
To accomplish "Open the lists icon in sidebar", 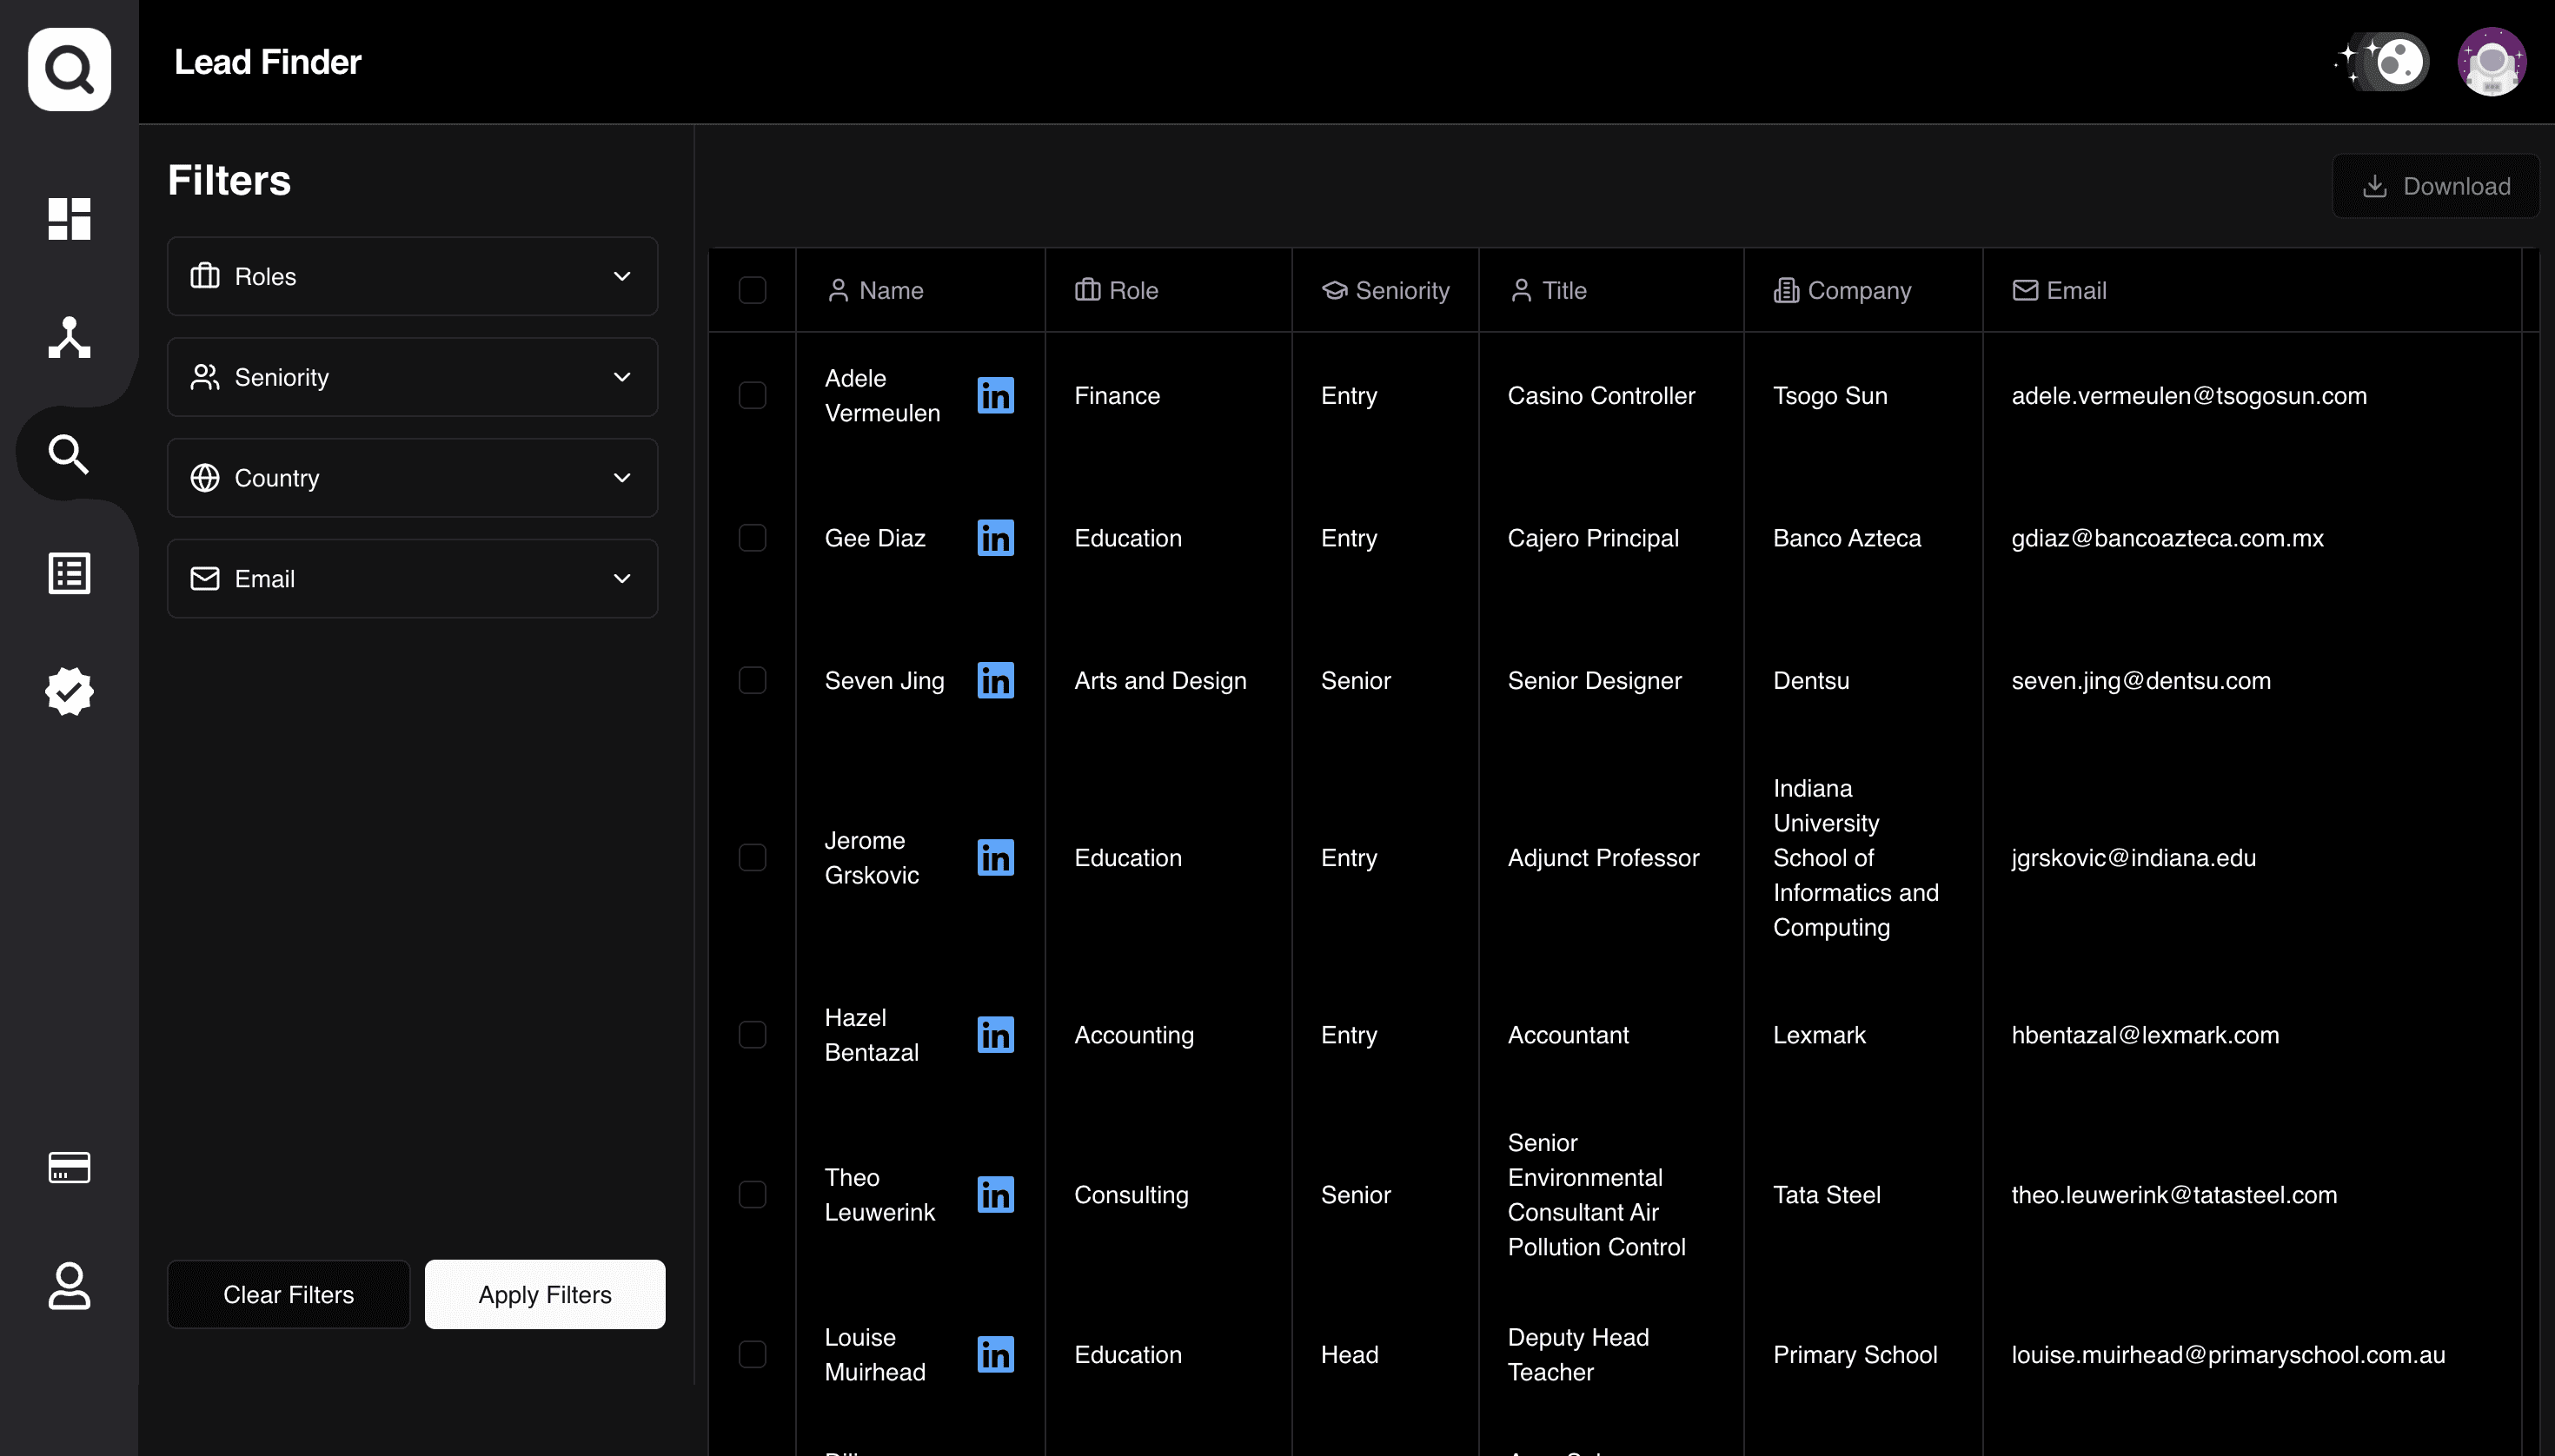I will click(x=69, y=573).
